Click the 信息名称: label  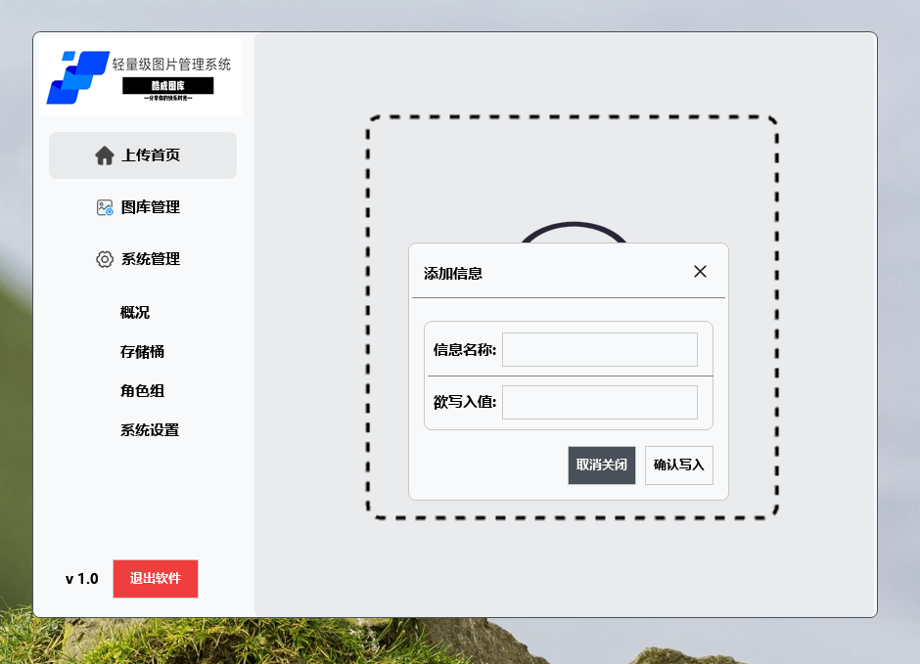pyautogui.click(x=465, y=350)
